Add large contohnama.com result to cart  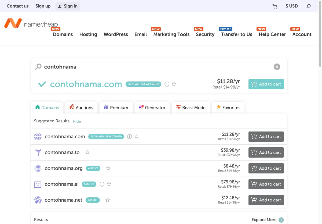[266, 84]
